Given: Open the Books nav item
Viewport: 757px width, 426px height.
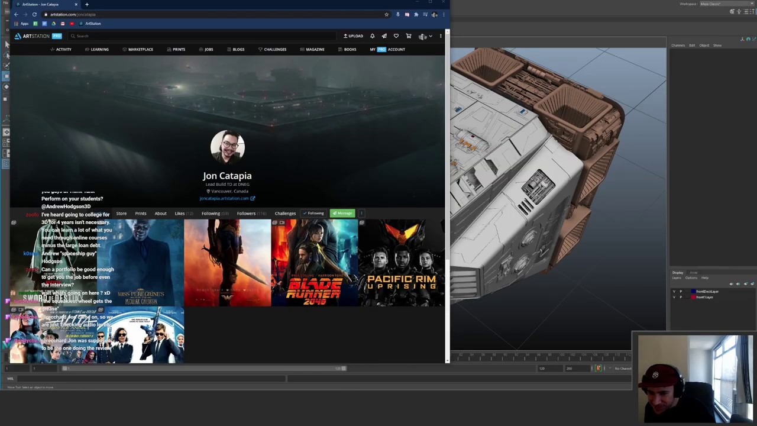Looking at the screenshot, I should pyautogui.click(x=347, y=50).
